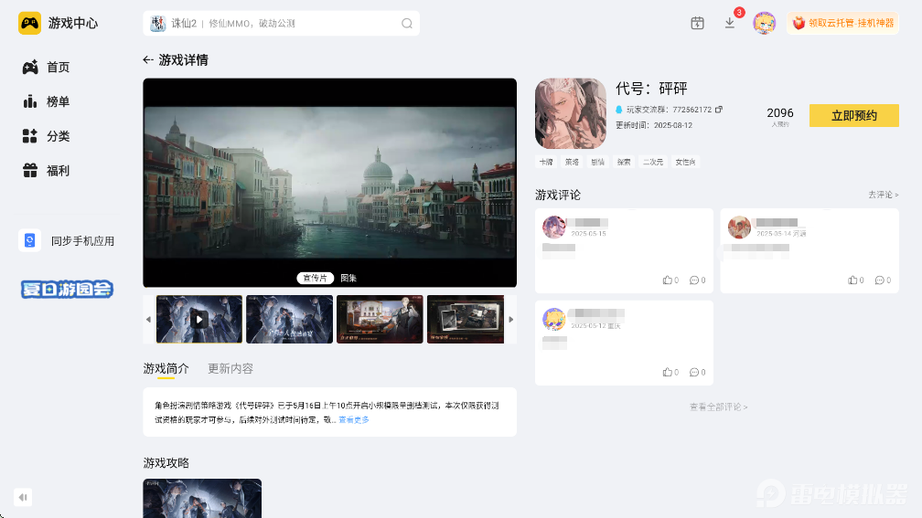Expand description via 查看更多 link

[x=354, y=420]
